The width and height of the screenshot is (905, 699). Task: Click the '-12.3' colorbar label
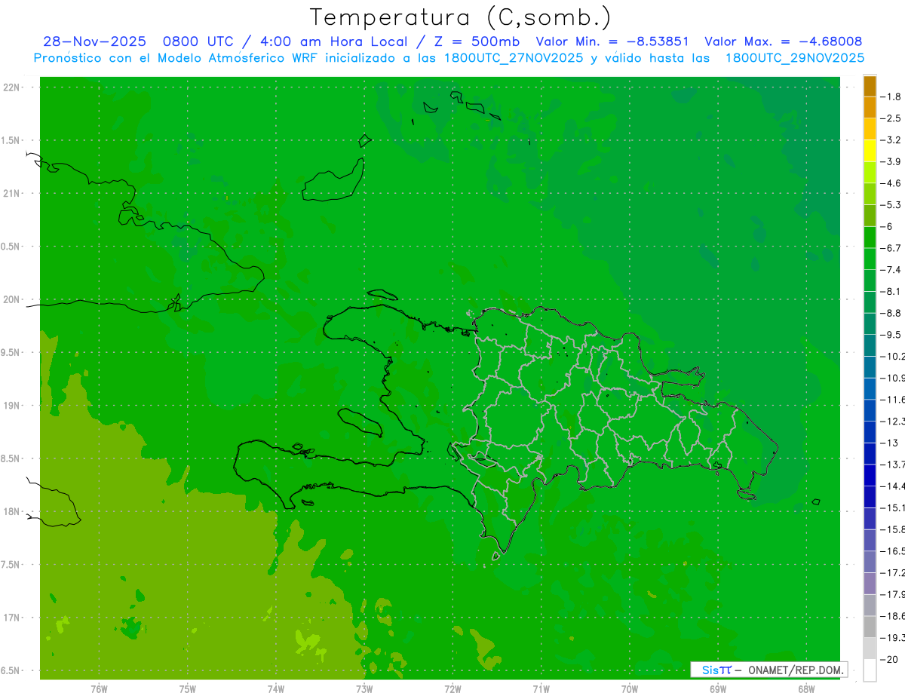point(893,422)
